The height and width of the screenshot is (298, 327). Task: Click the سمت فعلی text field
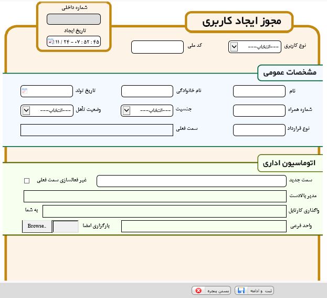click(96, 130)
